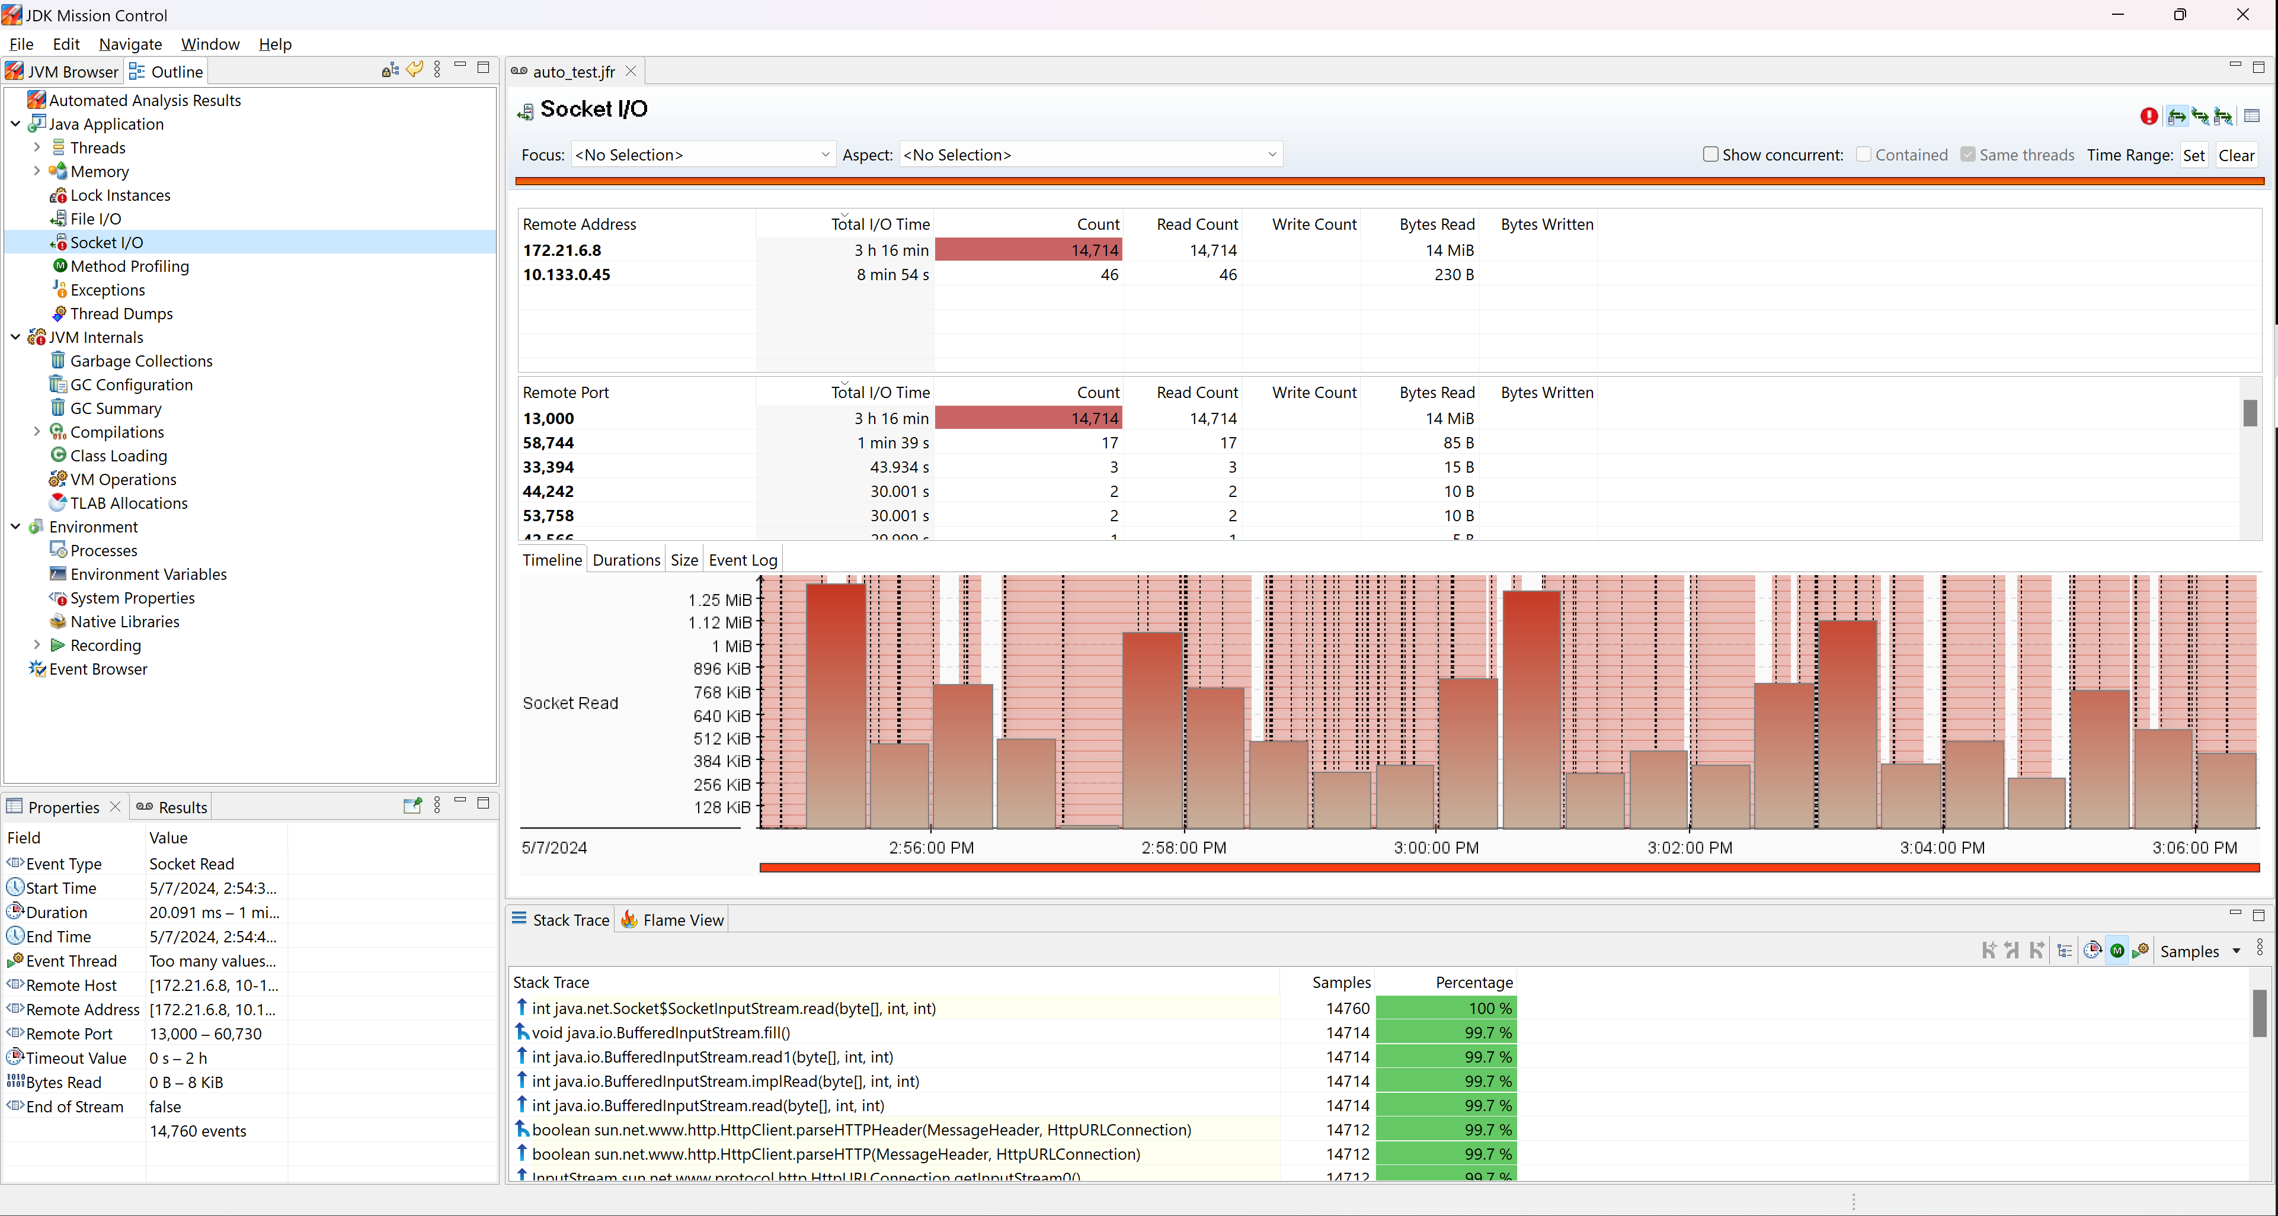Click the Set time range button

(2193, 156)
